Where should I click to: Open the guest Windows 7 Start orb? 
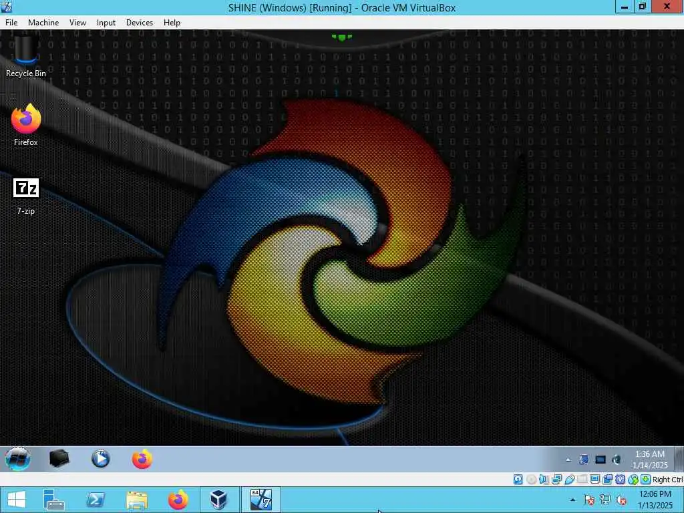(x=17, y=459)
